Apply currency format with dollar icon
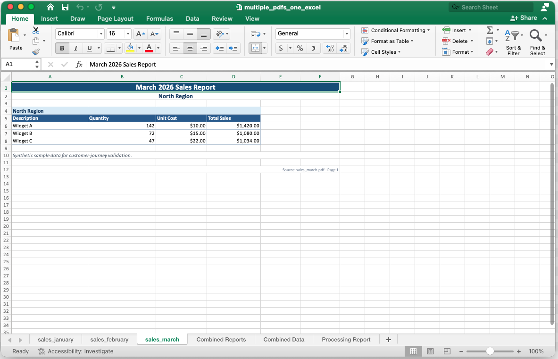This screenshot has width=558, height=359. click(281, 48)
